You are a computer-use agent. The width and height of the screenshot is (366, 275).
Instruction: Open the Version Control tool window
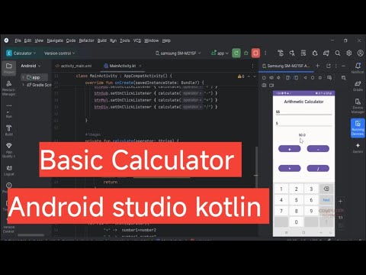point(9,228)
